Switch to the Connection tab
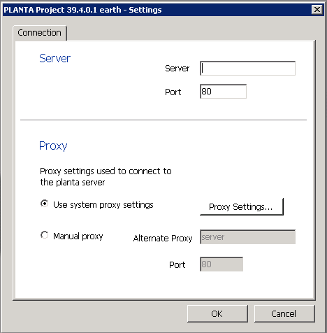This screenshot has width=327, height=333. pos(40,33)
